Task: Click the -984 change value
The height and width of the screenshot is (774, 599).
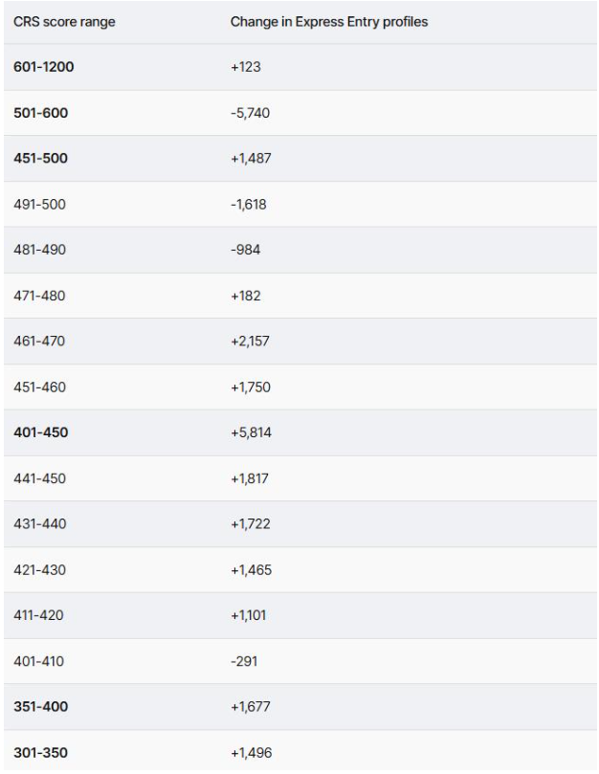Action: [245, 250]
